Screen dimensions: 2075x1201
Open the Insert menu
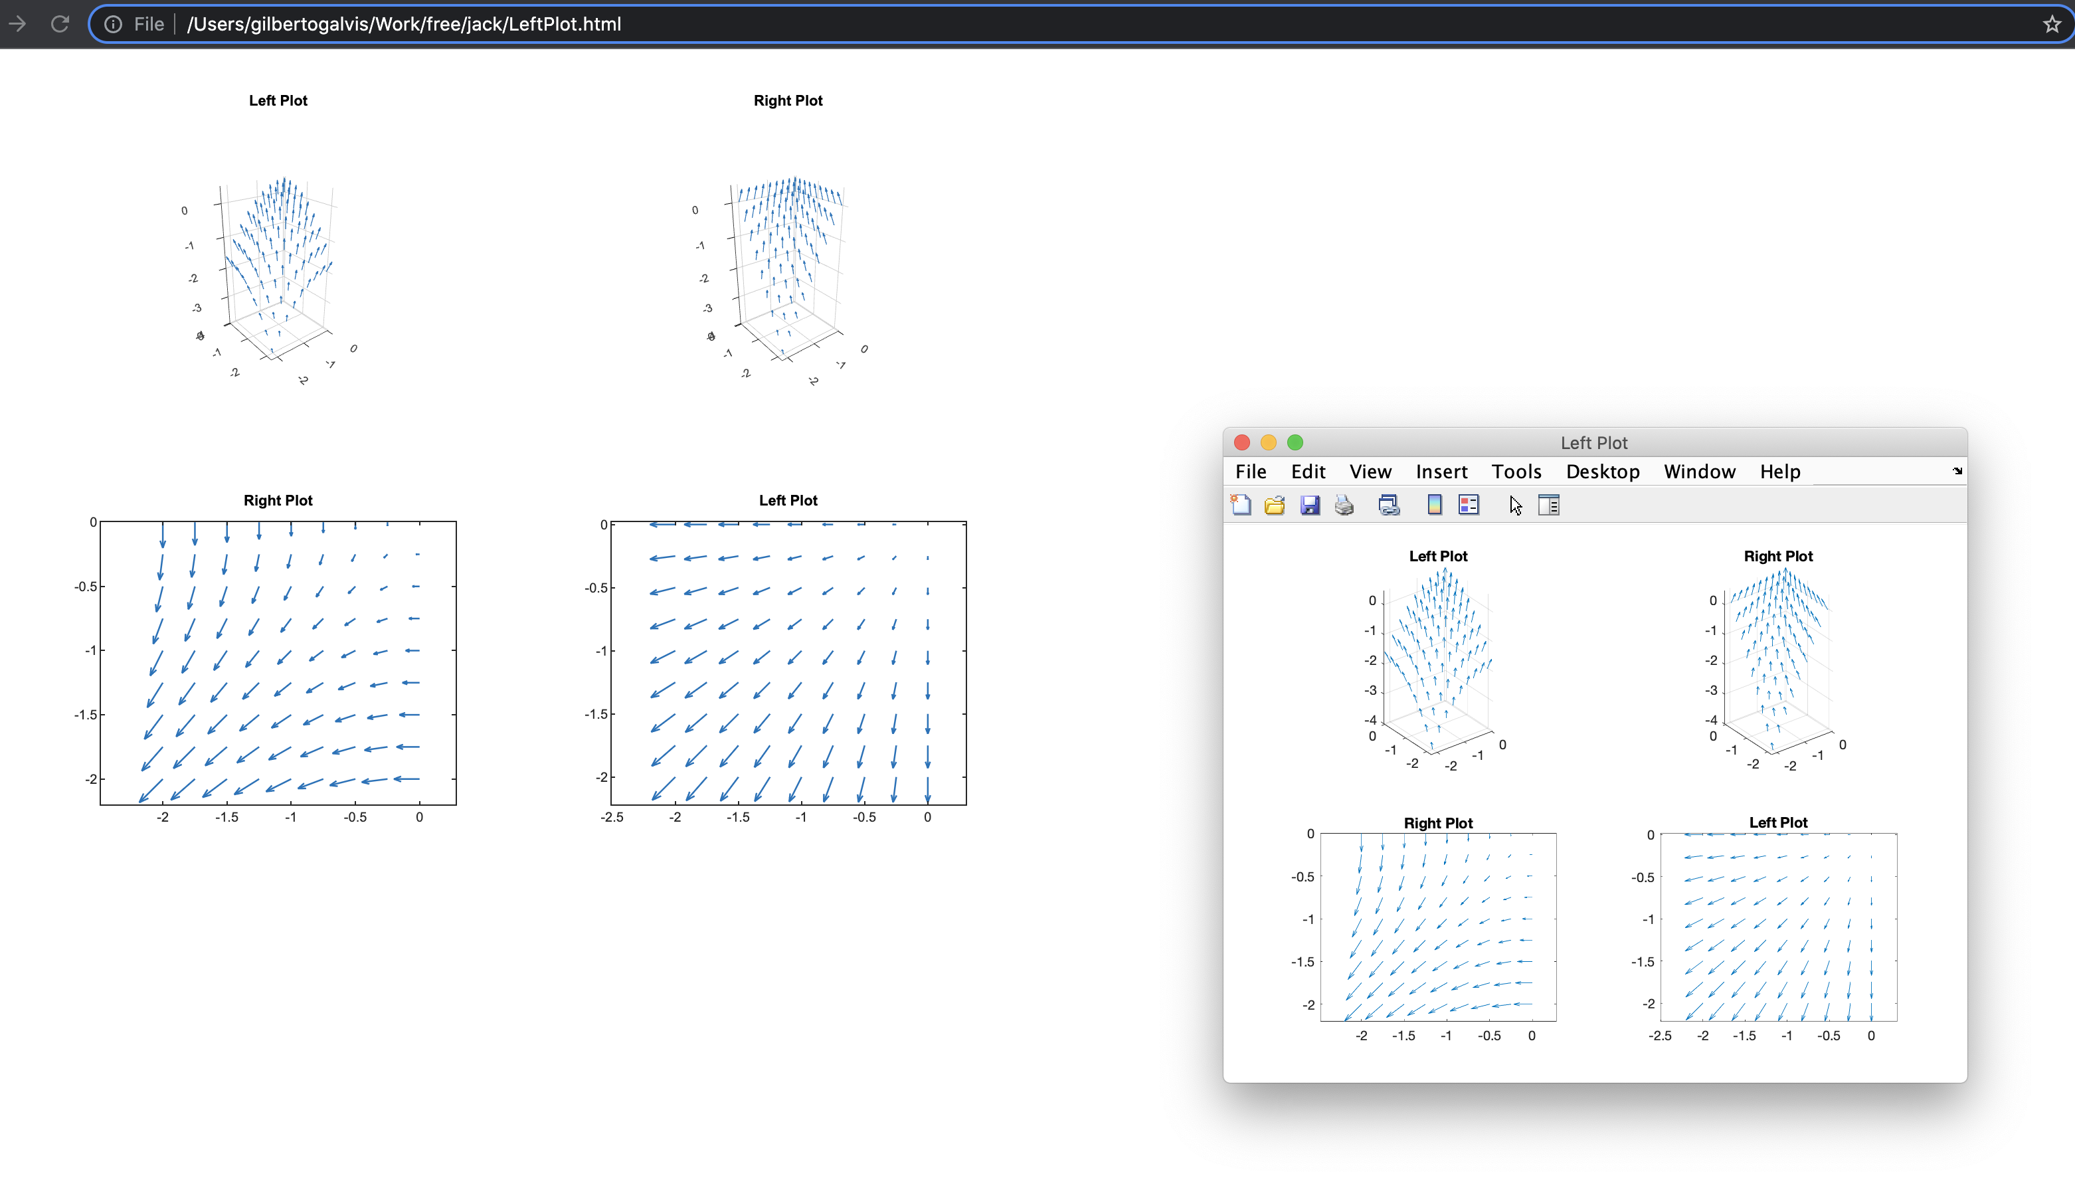tap(1441, 471)
